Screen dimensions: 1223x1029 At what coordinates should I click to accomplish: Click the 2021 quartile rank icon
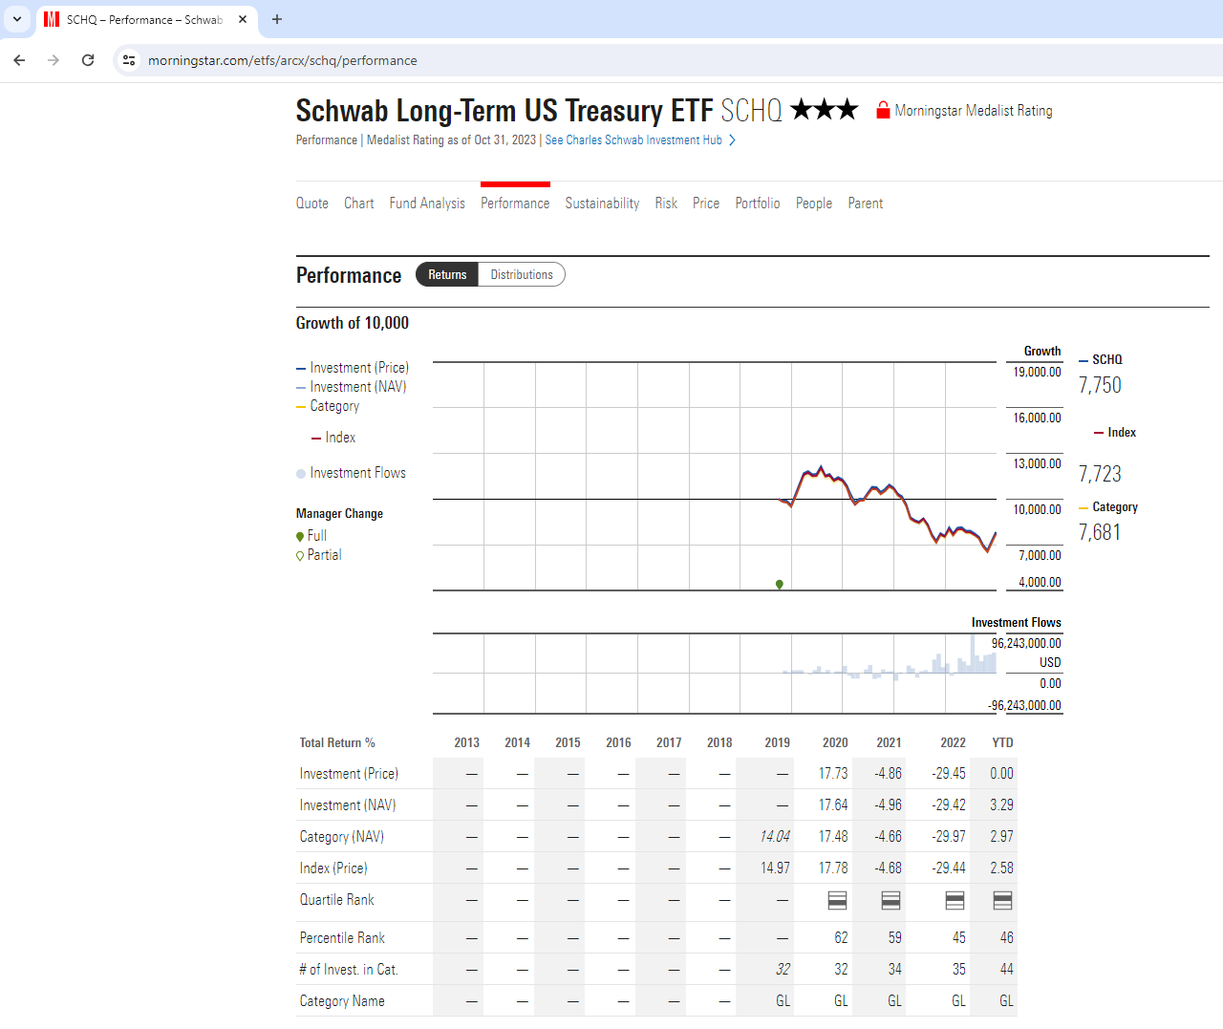890,900
